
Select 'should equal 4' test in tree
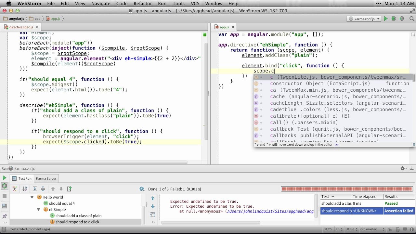pyautogui.click(x=62, y=203)
